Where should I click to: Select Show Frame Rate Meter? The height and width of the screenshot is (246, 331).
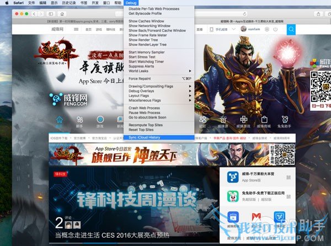[x=159, y=35]
